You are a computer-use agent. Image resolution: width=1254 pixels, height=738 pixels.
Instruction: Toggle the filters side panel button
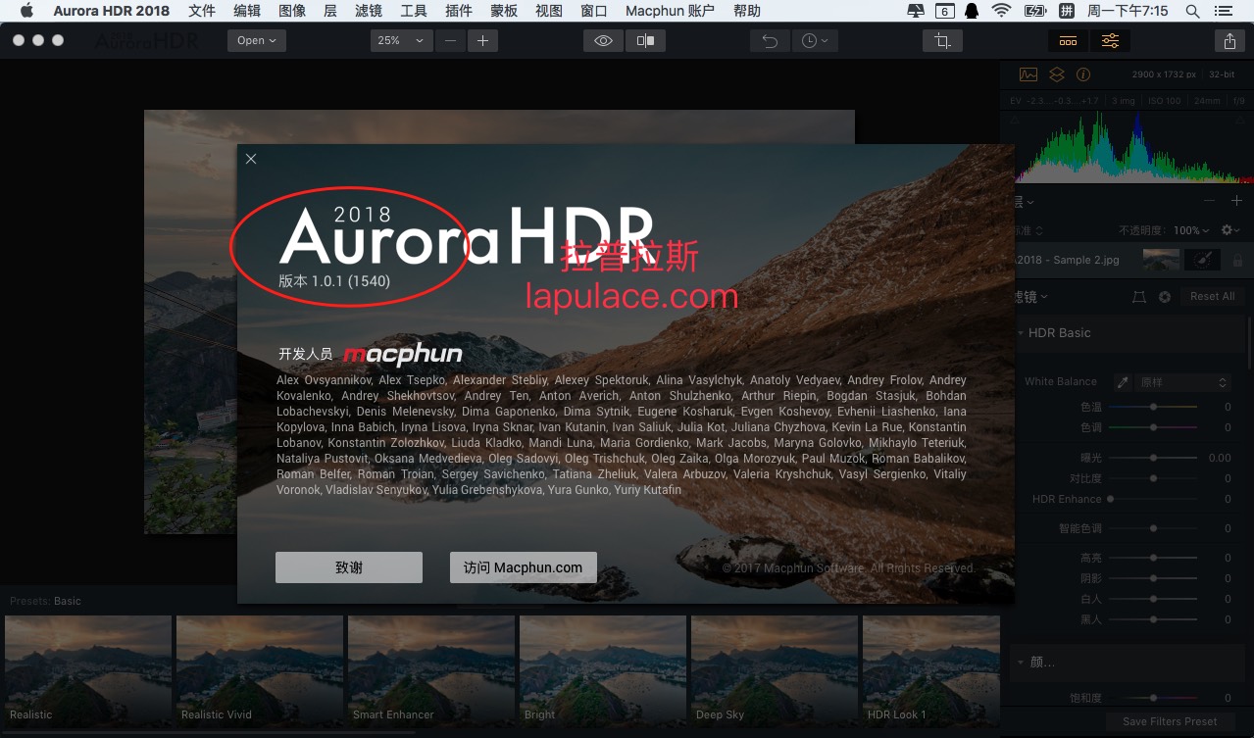point(1110,41)
